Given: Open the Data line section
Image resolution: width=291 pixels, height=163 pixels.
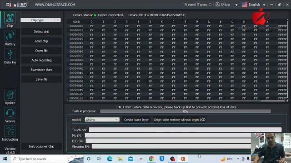Looking at the screenshot, I should (x=10, y=57).
